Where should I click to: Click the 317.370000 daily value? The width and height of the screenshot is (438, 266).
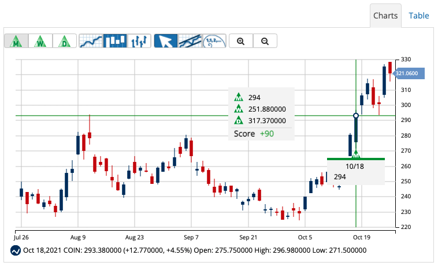click(267, 121)
